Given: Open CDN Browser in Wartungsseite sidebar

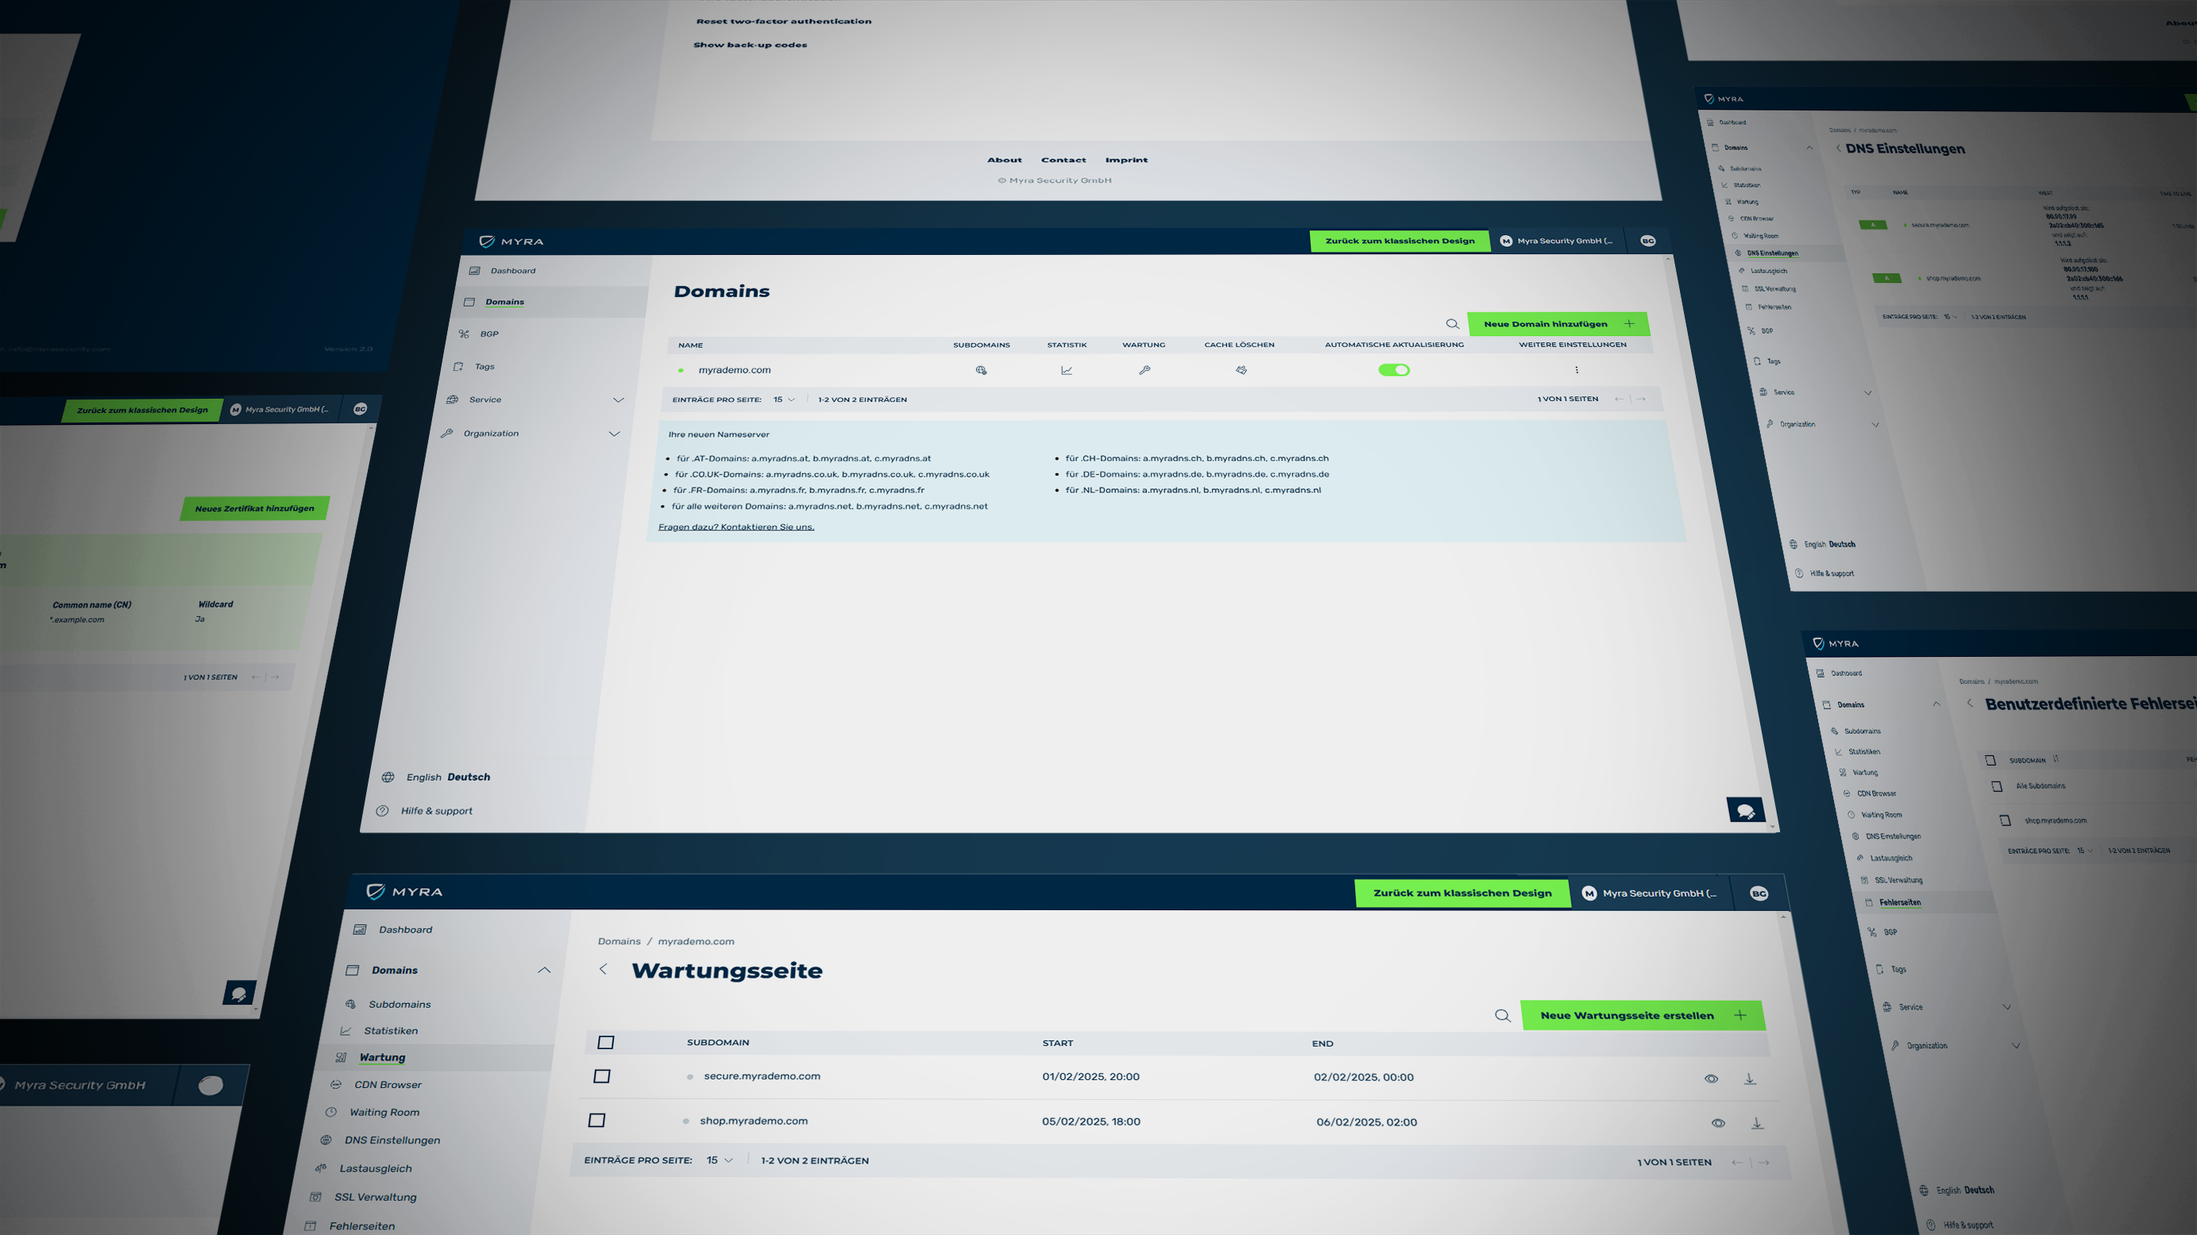Looking at the screenshot, I should click(x=387, y=1085).
